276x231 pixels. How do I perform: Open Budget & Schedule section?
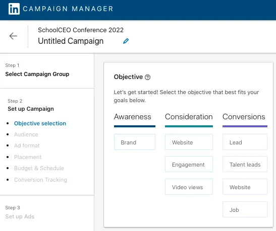39,168
